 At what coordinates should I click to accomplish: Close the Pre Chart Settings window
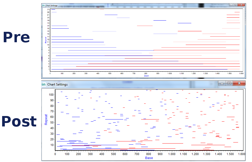tap(242, 5)
